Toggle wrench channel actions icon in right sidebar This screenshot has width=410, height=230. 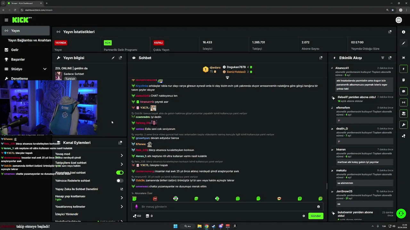point(404,125)
